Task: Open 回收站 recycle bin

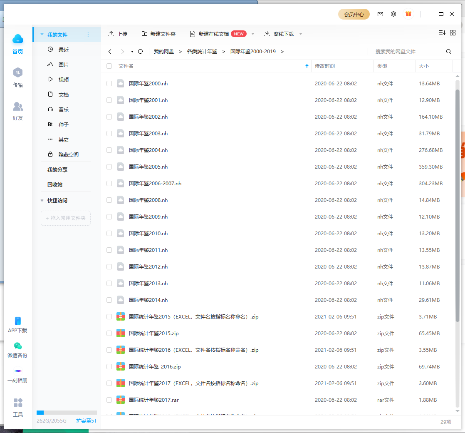Action: [x=55, y=184]
